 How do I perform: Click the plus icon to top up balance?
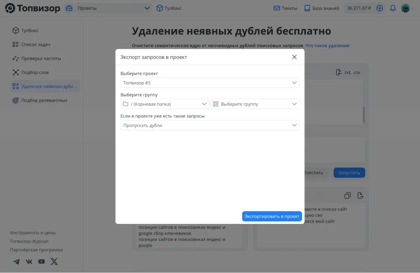tap(380, 8)
